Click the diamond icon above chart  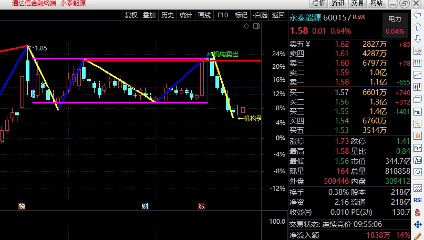coord(246,26)
